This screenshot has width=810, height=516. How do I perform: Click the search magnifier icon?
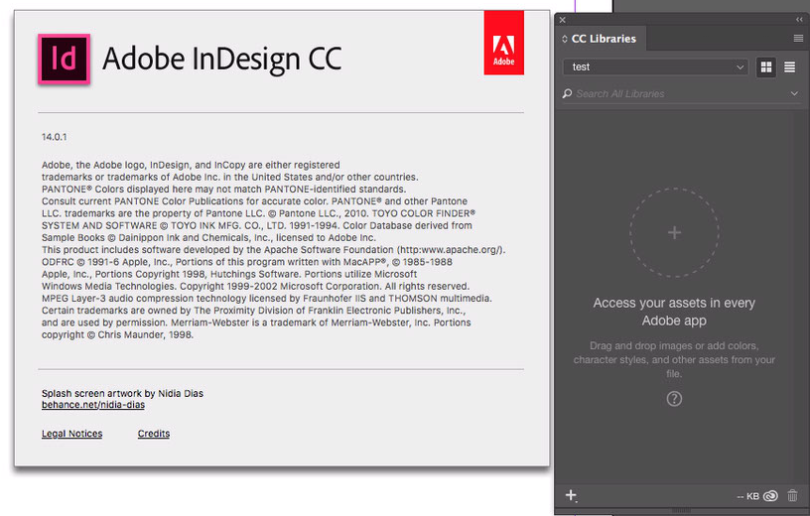pyautogui.click(x=567, y=93)
